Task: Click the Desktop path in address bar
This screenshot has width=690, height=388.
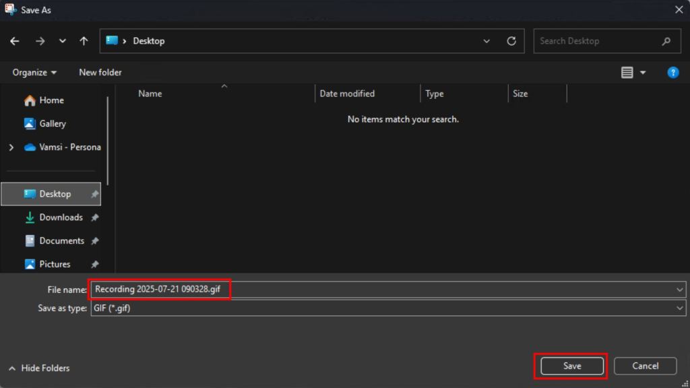Action: [149, 41]
